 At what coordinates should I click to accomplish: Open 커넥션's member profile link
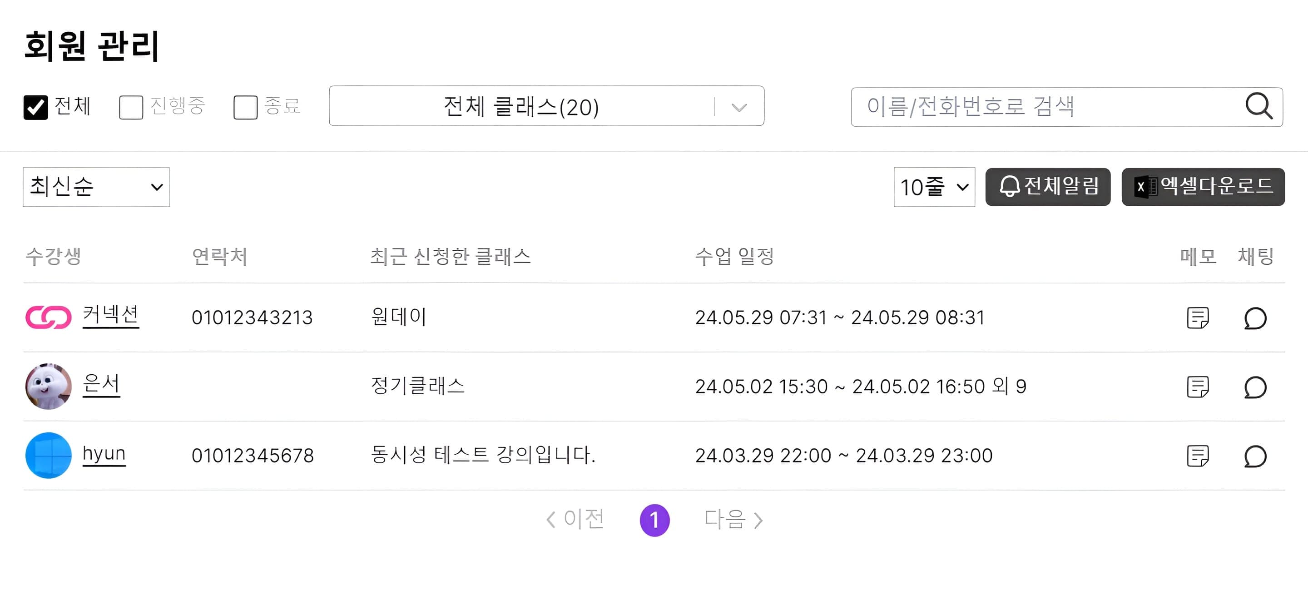click(111, 315)
